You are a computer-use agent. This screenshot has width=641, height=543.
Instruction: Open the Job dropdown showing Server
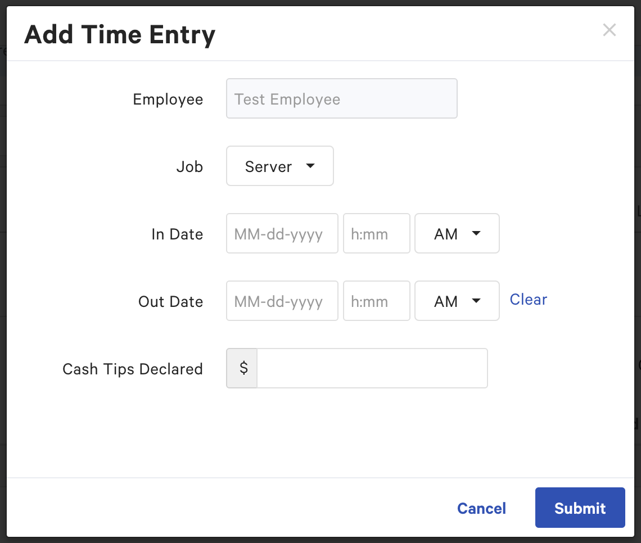(279, 166)
